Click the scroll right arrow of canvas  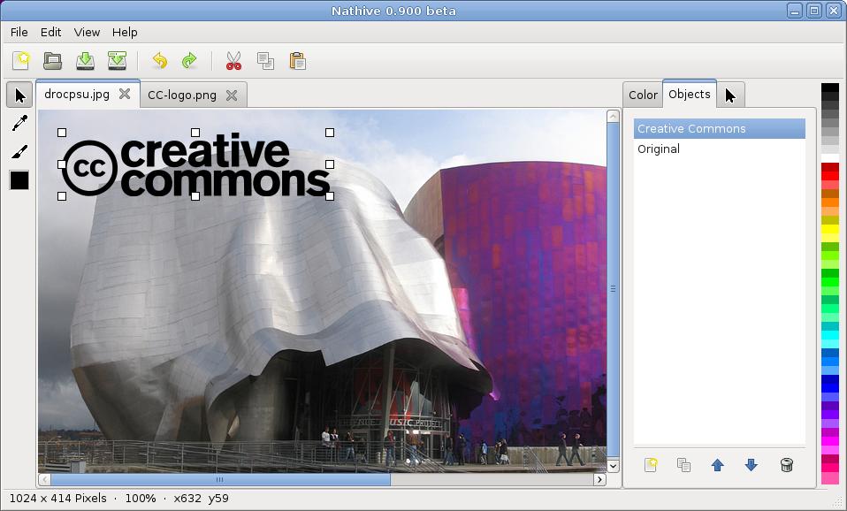(x=599, y=479)
